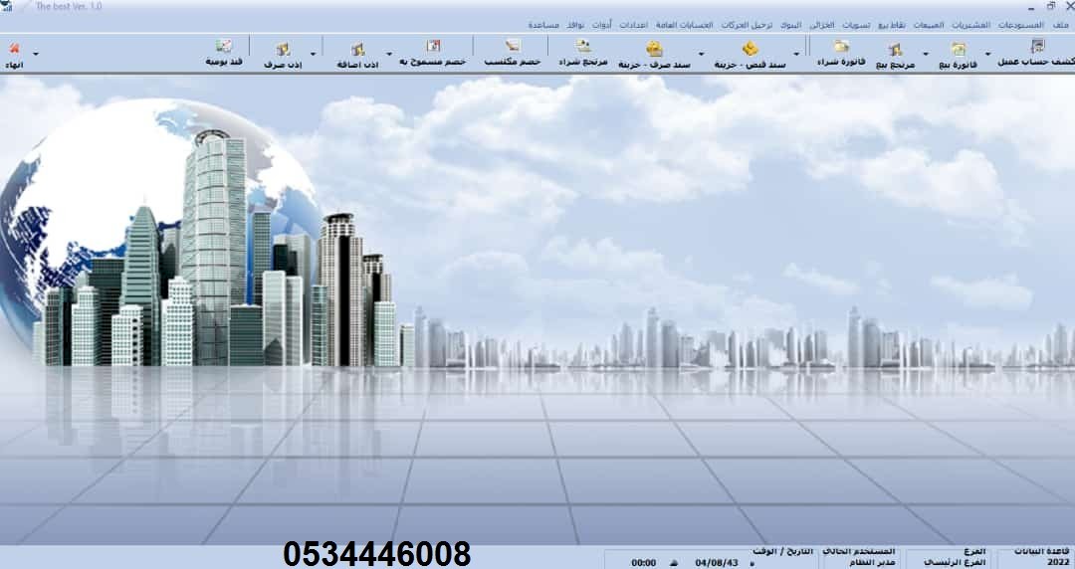The height and width of the screenshot is (569, 1075).
Task: Open the Purchases (المشتريات) menu
Action: tap(995, 24)
